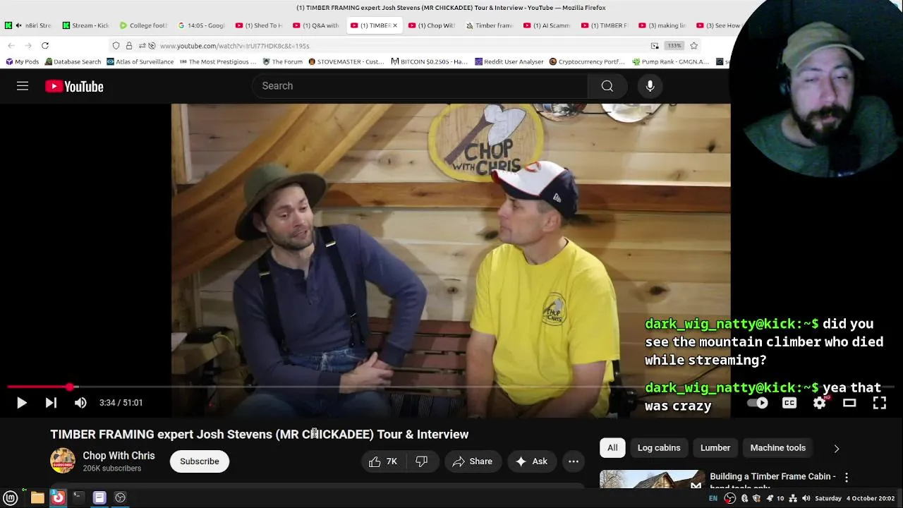Show more filter chips with right chevron
The width and height of the screenshot is (903, 508).
coord(837,448)
